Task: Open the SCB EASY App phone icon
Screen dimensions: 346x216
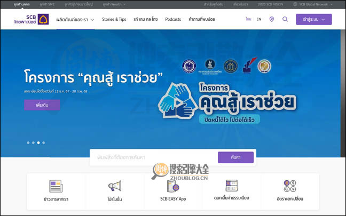Action: coord(173,186)
